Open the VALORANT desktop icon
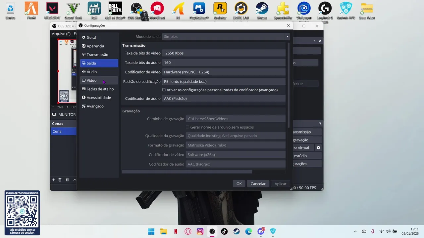424x238 pixels. coord(52,11)
